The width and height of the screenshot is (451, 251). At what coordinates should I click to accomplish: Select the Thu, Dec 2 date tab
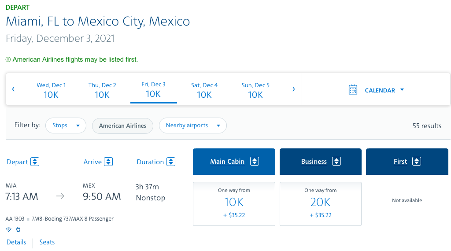tap(102, 90)
